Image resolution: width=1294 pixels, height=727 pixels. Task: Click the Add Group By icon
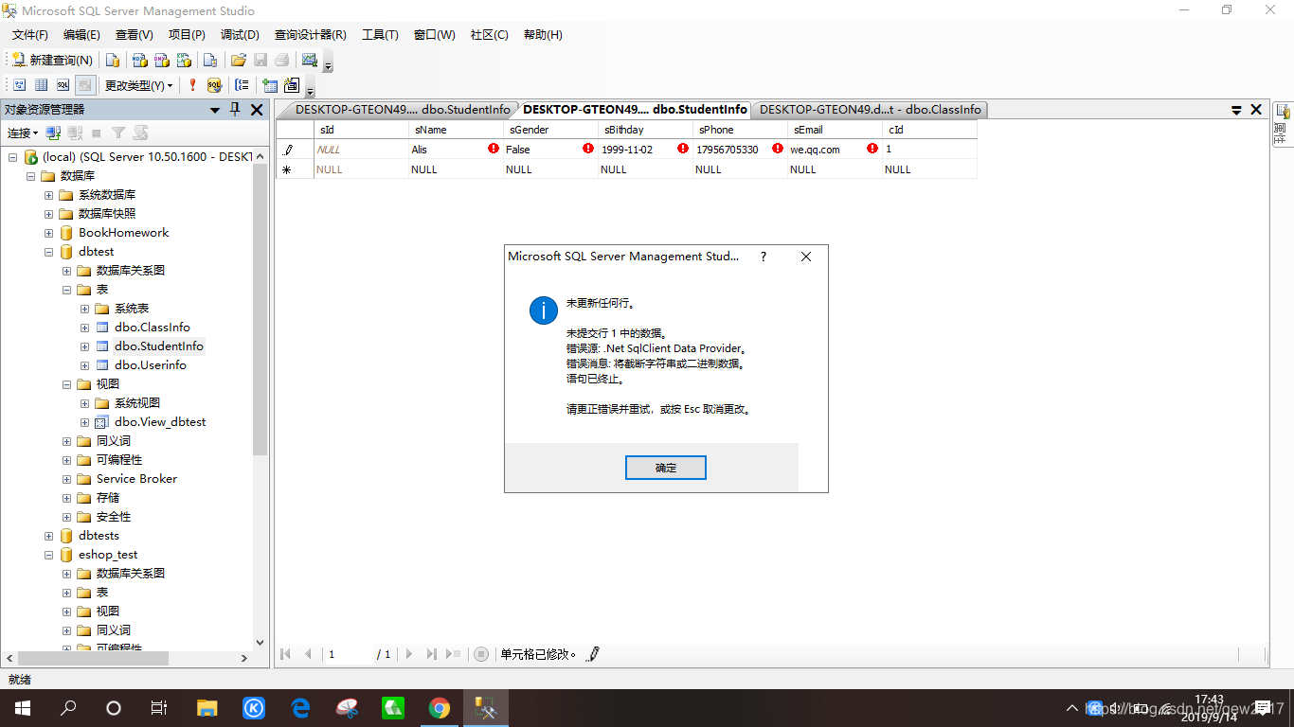(243, 85)
